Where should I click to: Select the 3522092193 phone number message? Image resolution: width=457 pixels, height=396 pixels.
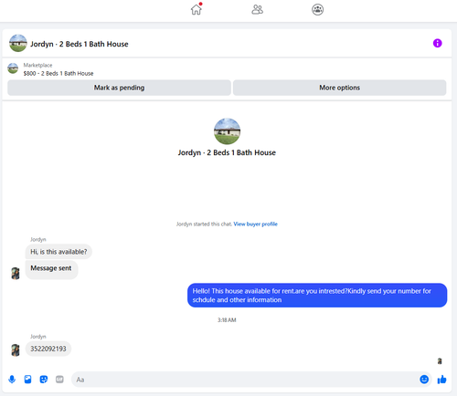[x=48, y=349]
